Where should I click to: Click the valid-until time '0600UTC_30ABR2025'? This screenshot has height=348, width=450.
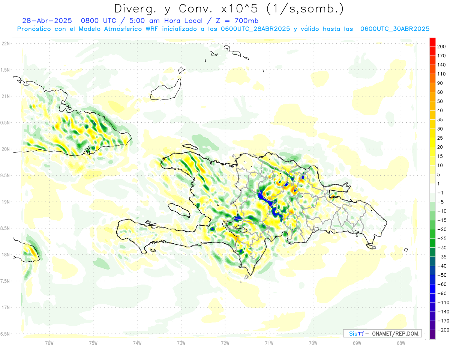coord(394,29)
